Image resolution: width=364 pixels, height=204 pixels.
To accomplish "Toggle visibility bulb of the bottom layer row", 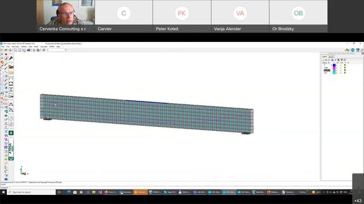I will click(x=337, y=73).
